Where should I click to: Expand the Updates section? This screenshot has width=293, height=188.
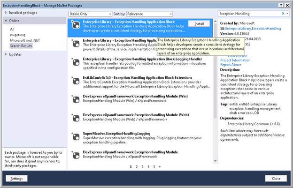pyautogui.click(x=6, y=54)
